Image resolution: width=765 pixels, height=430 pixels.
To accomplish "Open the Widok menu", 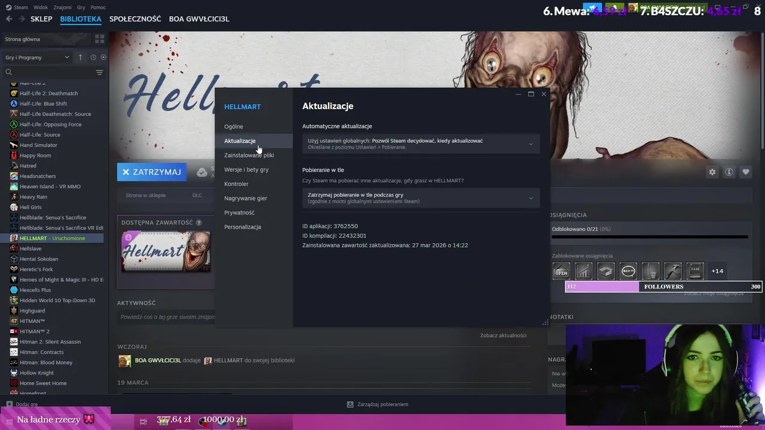I will pos(41,7).
